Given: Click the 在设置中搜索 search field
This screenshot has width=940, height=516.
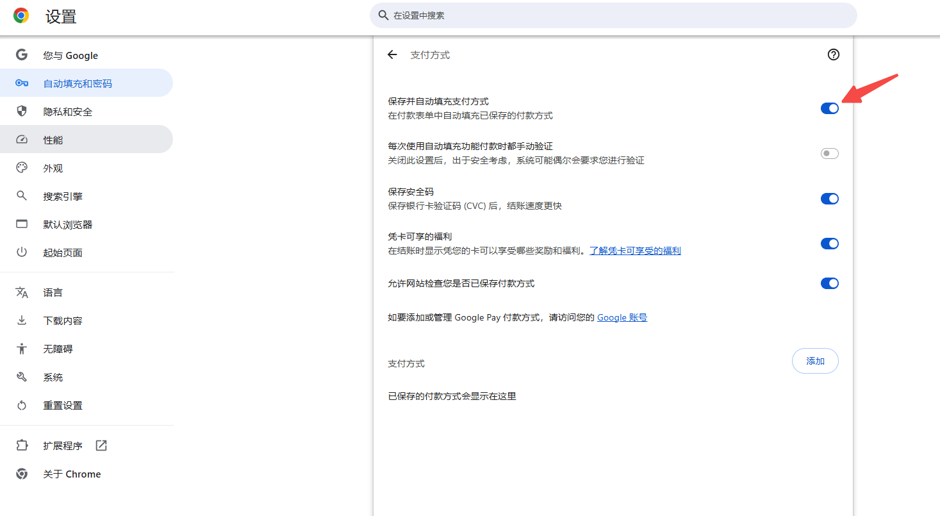Looking at the screenshot, I should [613, 15].
